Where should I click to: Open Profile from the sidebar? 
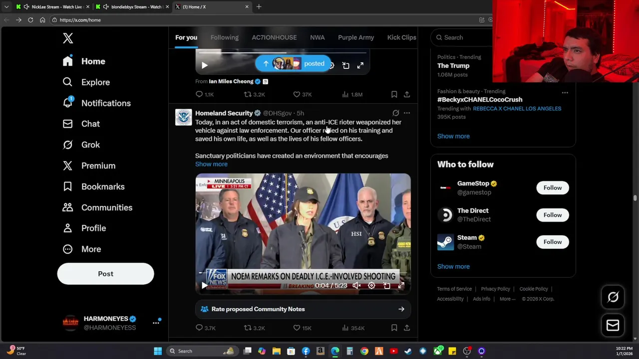click(x=84, y=228)
